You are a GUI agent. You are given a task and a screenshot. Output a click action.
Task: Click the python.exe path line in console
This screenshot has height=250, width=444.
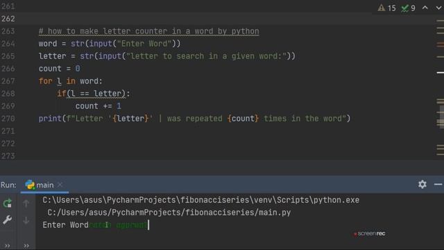point(200,200)
